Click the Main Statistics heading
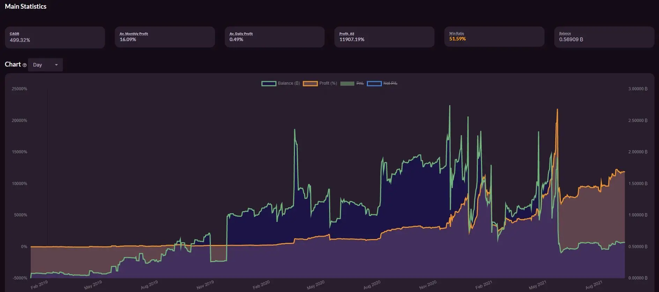 [x=25, y=6]
